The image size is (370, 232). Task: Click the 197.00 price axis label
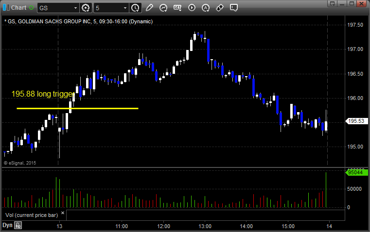[355, 49]
